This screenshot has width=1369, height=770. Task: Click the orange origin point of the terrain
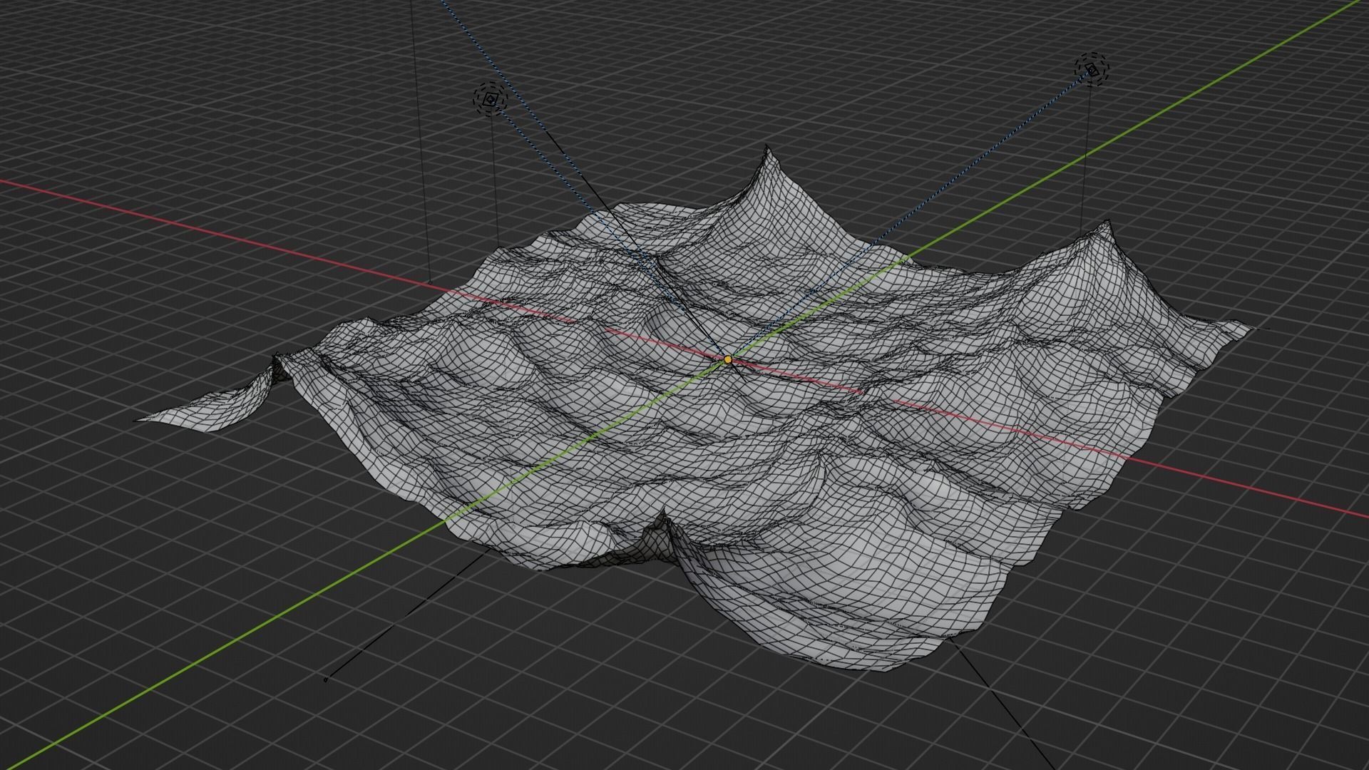click(727, 360)
